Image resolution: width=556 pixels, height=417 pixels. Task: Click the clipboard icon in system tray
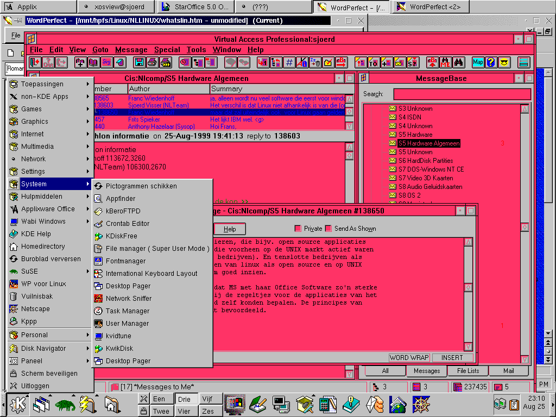coord(514,405)
